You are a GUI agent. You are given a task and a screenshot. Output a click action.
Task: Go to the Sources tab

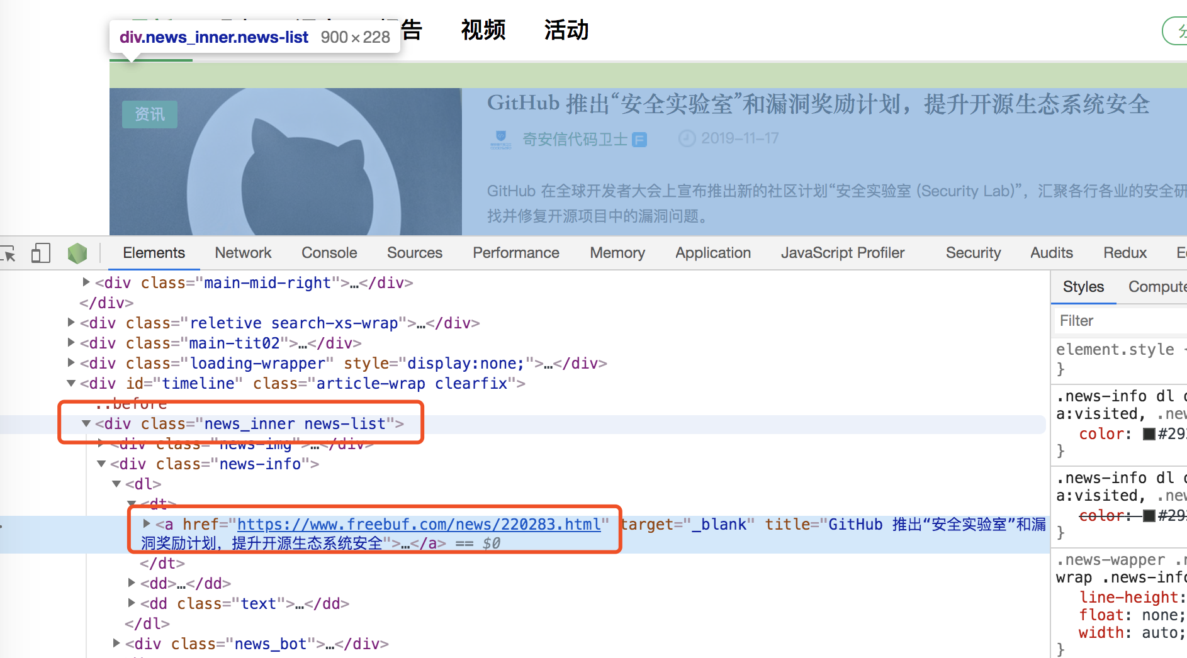(x=415, y=253)
